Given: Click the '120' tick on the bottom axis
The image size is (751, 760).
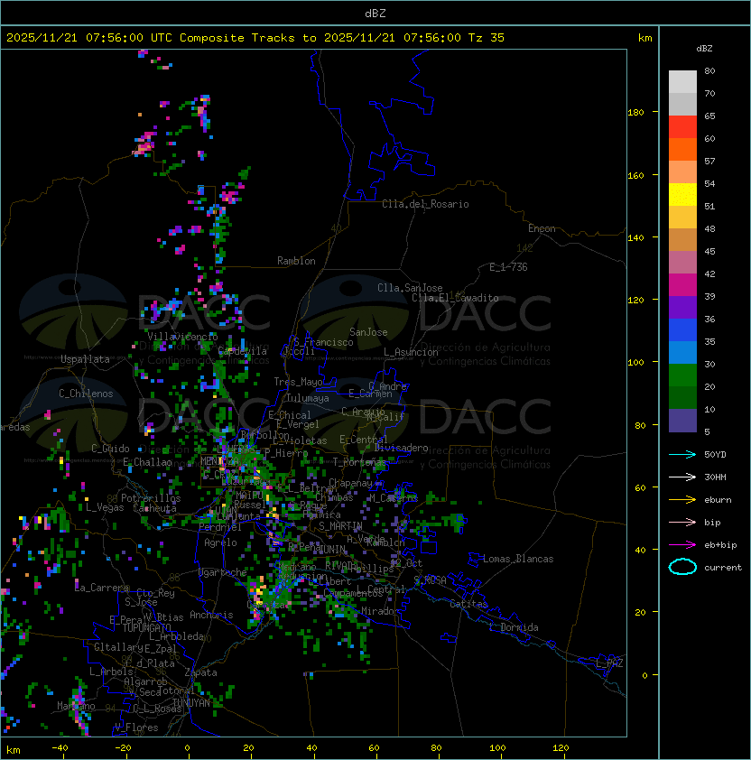Looking at the screenshot, I should [561, 748].
